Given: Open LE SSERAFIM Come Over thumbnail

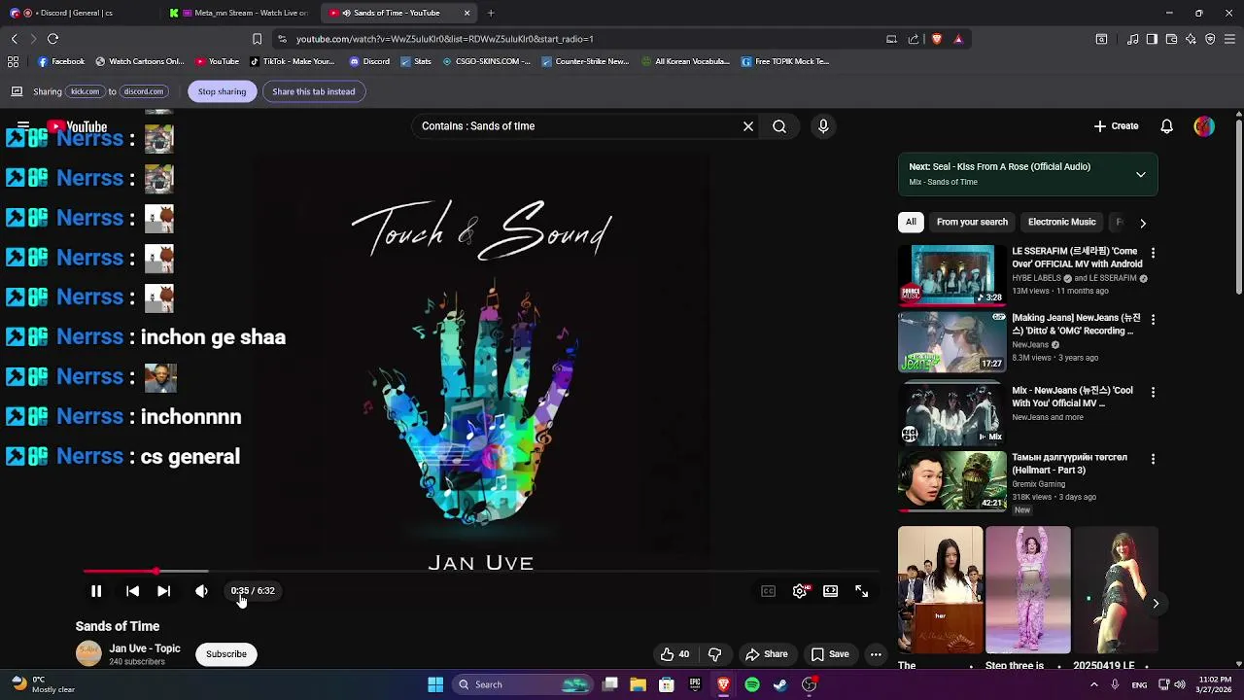Looking at the screenshot, I should [952, 274].
